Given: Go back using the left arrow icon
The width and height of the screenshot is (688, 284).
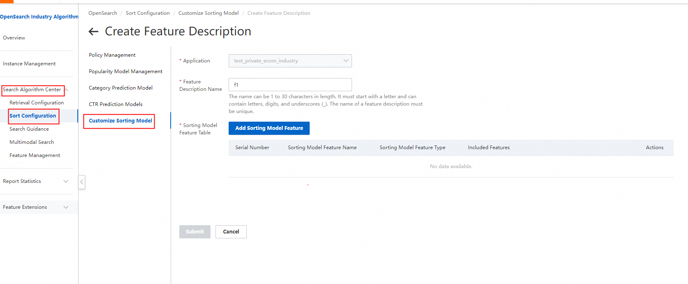Looking at the screenshot, I should coord(93,32).
